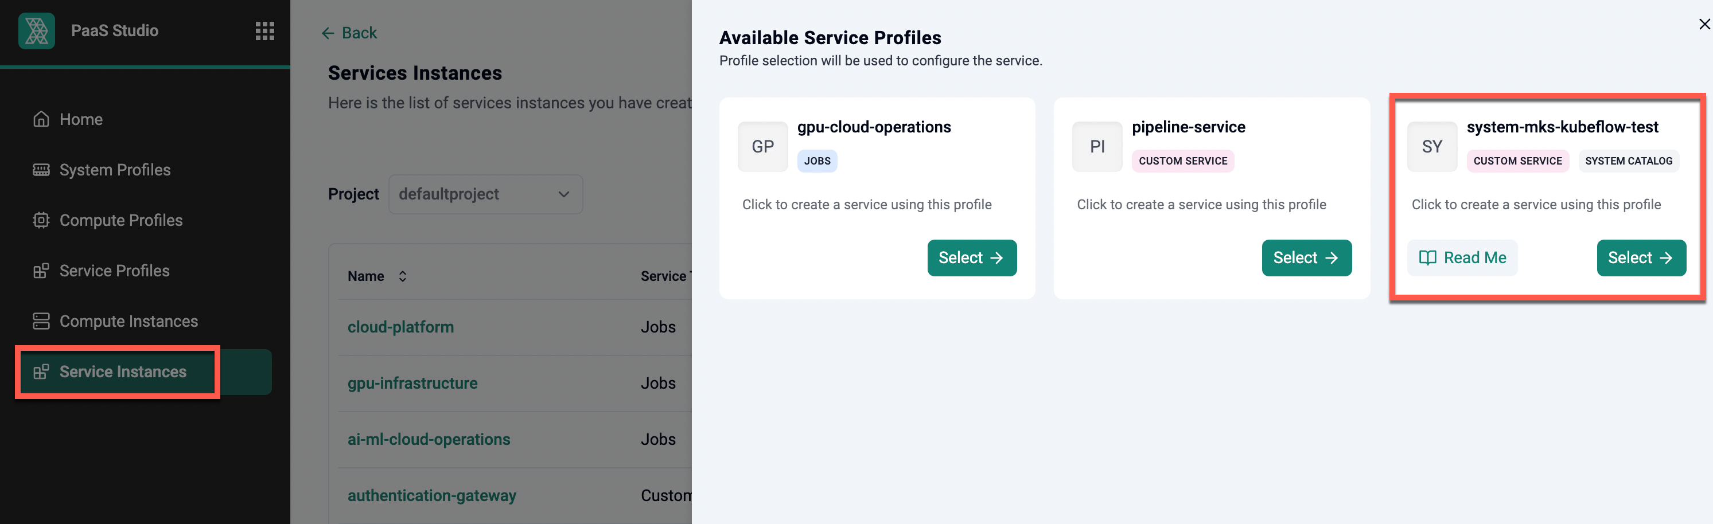Click the JOBS tag on gpu-cloud-operations
1713x524 pixels.
(x=817, y=161)
